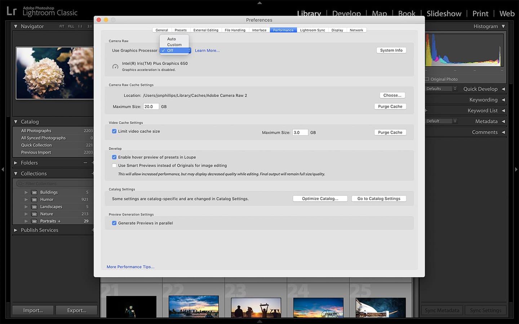This screenshot has height=324, width=519.
Task: Expand the Folders panel
Action: coord(15,163)
